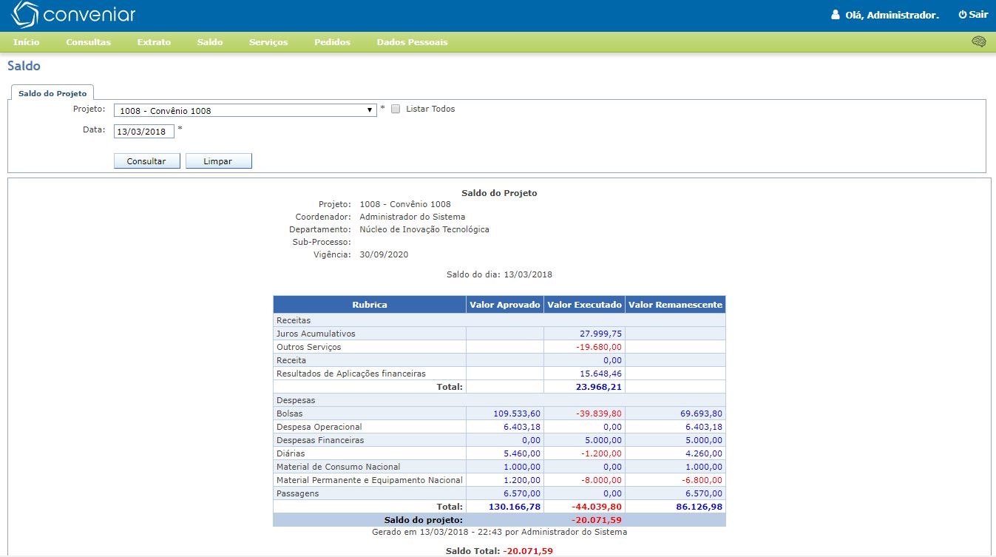Open the Consultas menu
The image size is (996, 557).
tap(88, 42)
